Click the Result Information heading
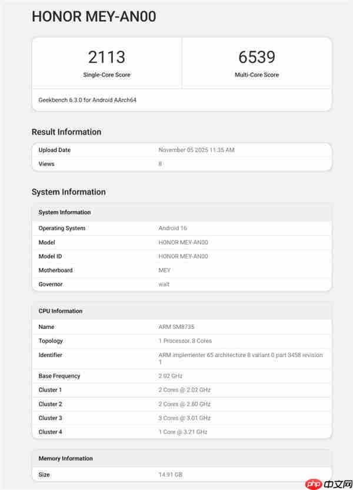The image size is (353, 490). click(66, 132)
